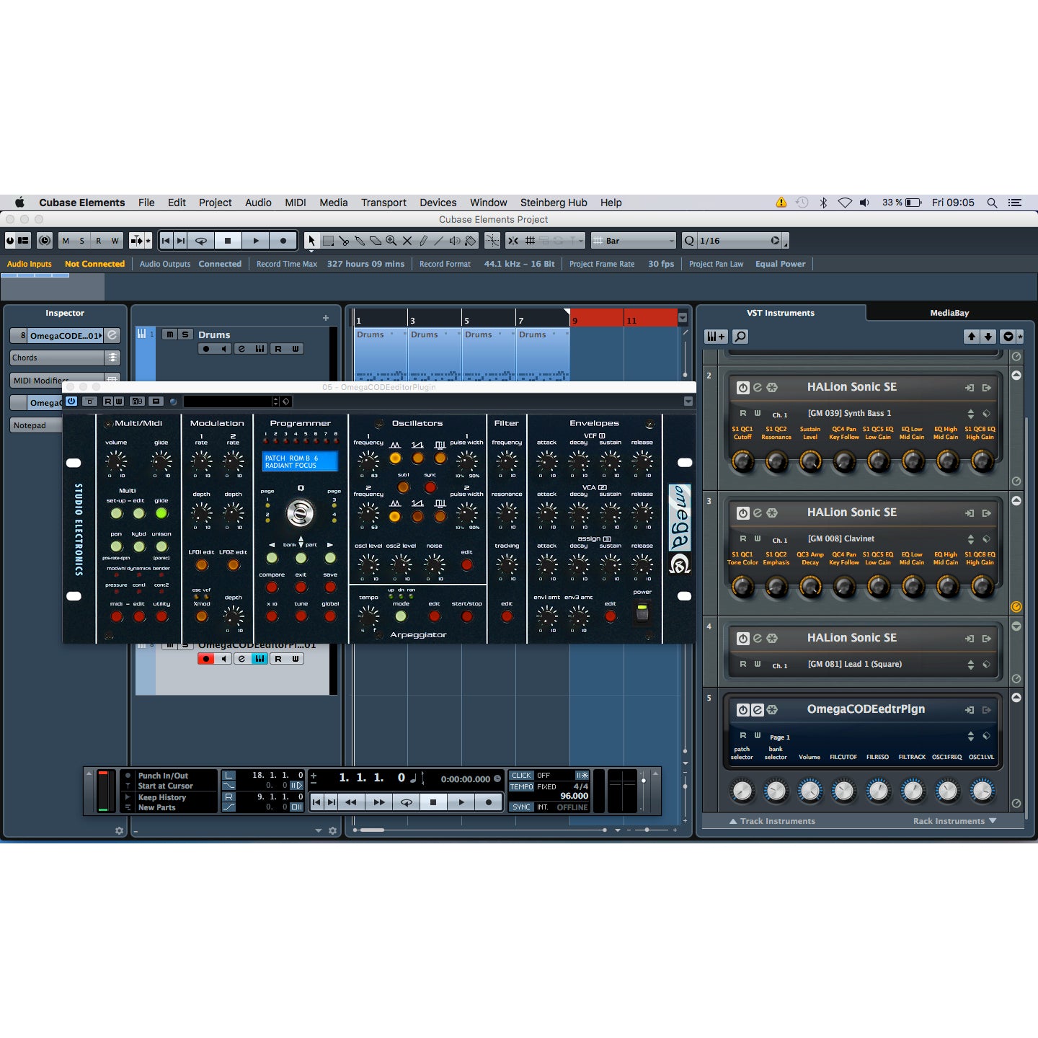Click the tempo value field showing 96.000
The width and height of the screenshot is (1038, 1038).
(x=574, y=797)
